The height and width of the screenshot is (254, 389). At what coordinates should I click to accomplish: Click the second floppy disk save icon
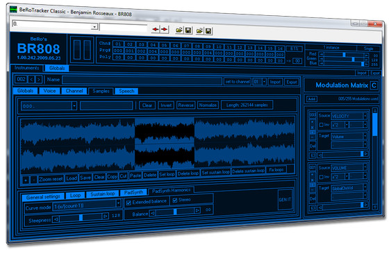pos(208,31)
